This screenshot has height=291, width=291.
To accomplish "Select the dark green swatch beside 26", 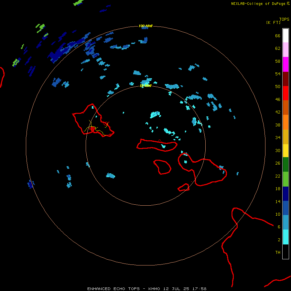I will pyautogui.click(x=286, y=165).
